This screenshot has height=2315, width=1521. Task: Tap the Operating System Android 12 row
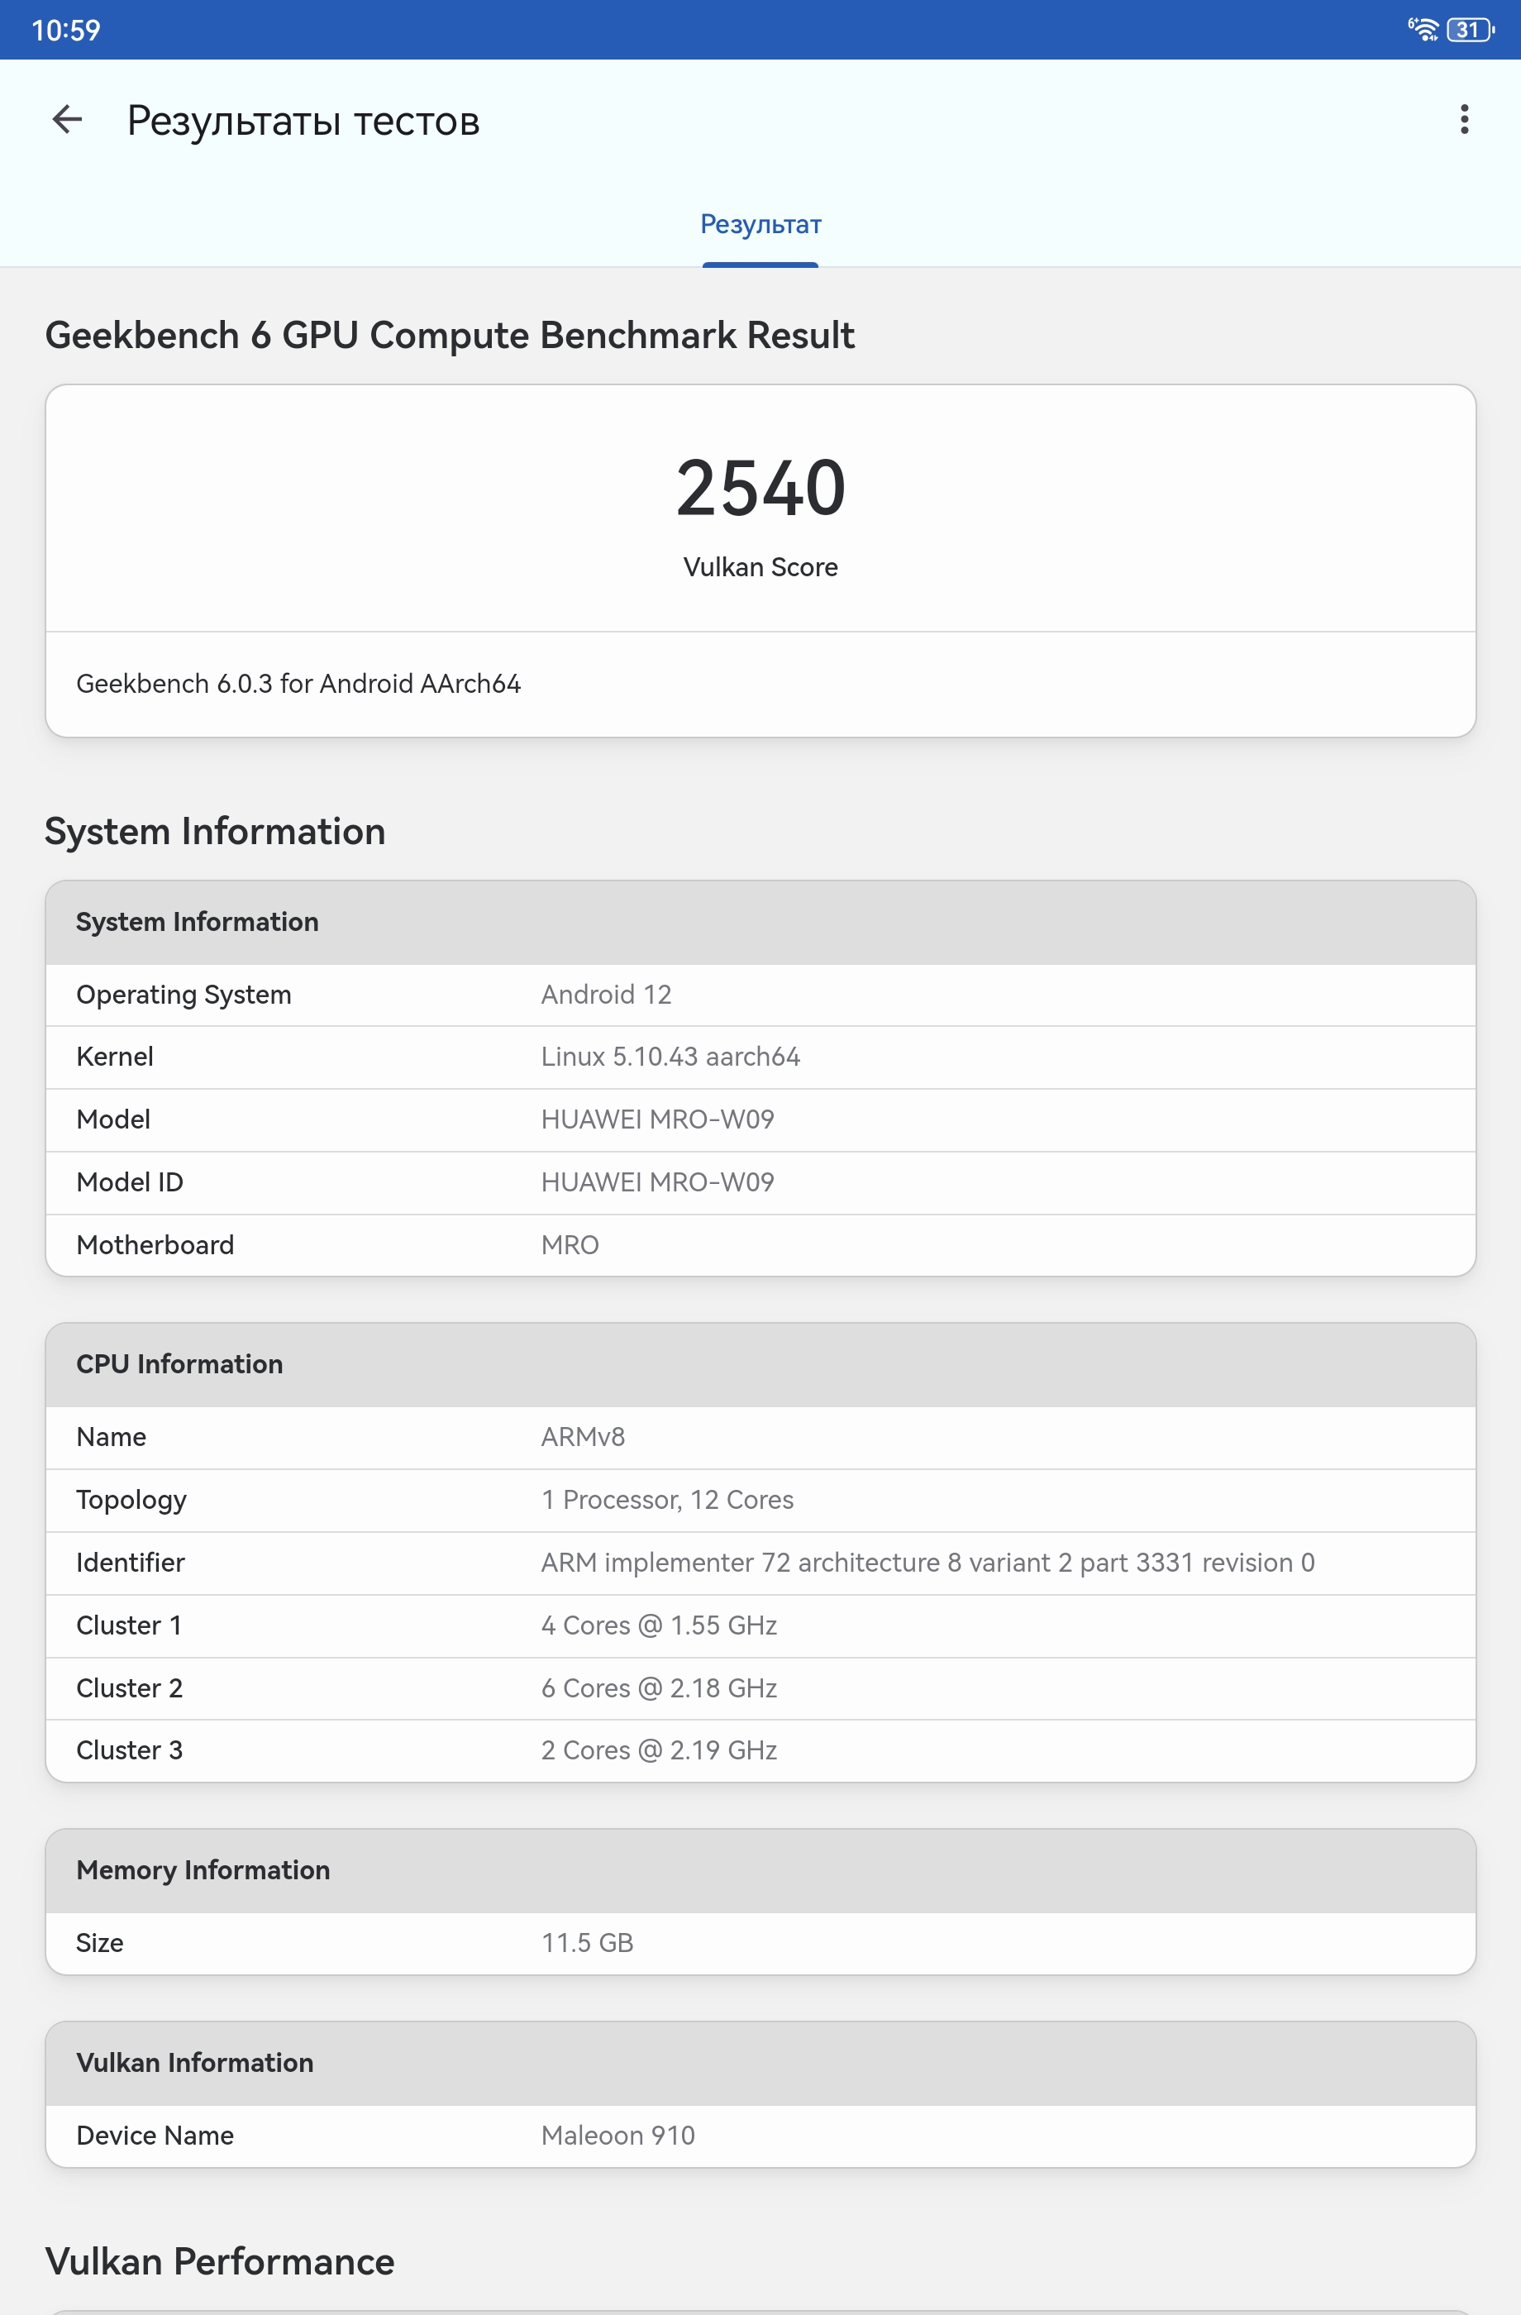[x=760, y=994]
